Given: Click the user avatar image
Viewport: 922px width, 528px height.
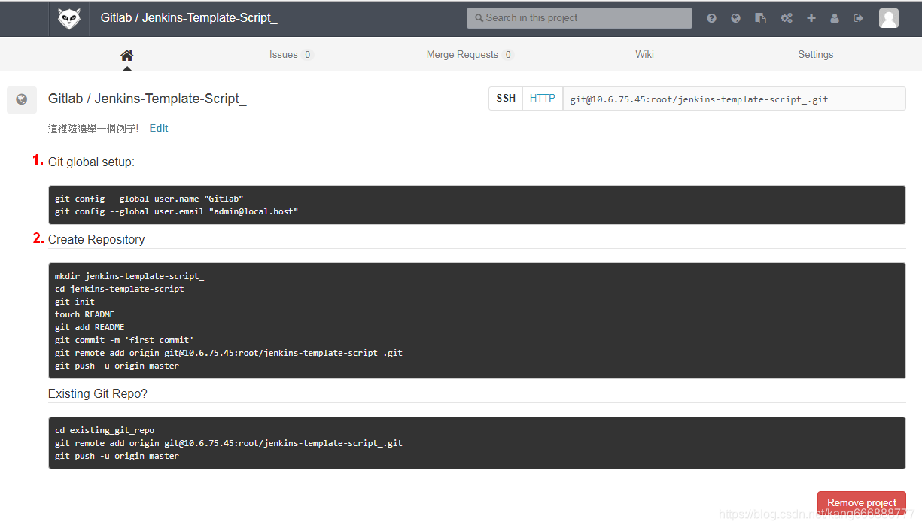Looking at the screenshot, I should [x=889, y=18].
